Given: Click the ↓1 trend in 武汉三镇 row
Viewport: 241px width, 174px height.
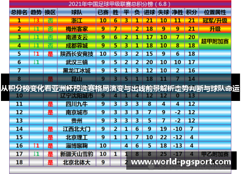Looking at the screenshot, I should pyautogui.click(x=36, y=62).
